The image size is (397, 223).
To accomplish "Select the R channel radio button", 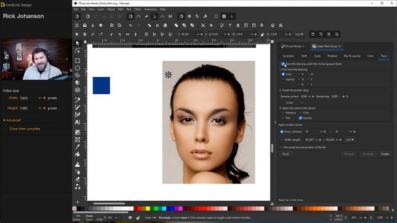I will click(x=299, y=74).
